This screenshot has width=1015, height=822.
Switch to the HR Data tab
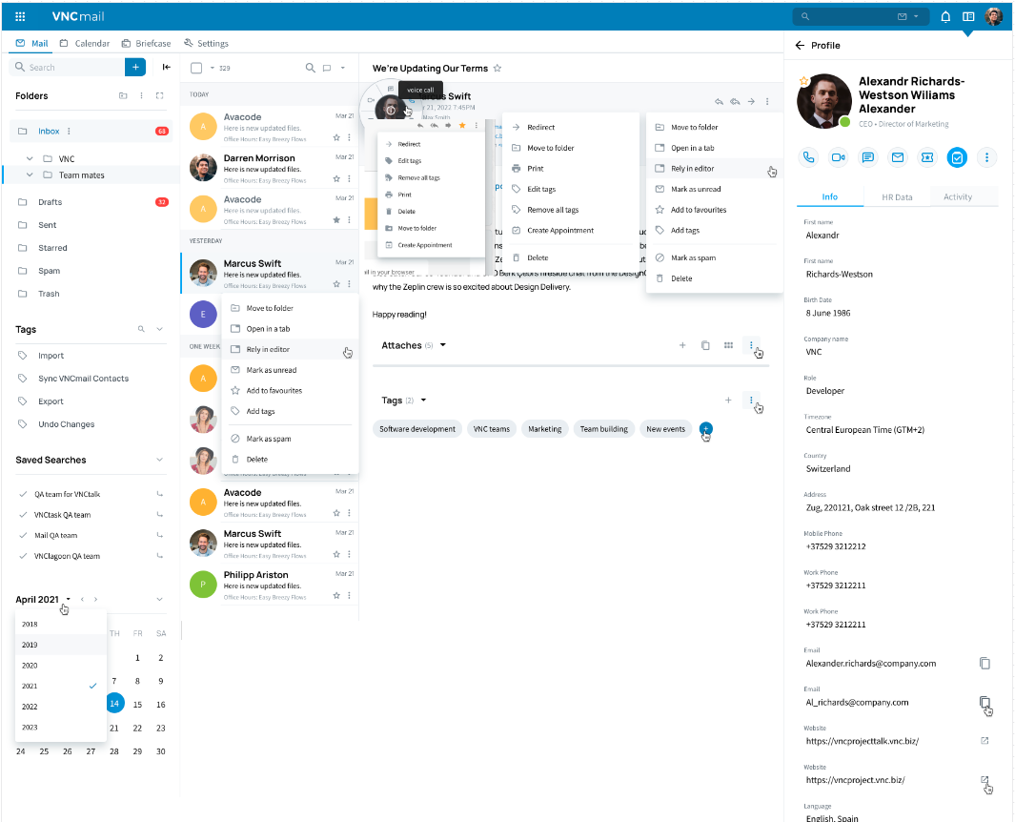tap(897, 197)
